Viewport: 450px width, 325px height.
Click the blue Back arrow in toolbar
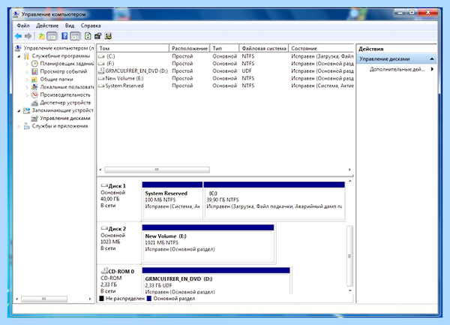click(x=18, y=36)
